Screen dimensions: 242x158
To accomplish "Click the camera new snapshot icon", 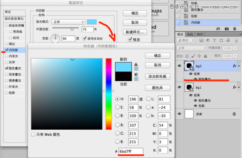I will click(227, 29).
